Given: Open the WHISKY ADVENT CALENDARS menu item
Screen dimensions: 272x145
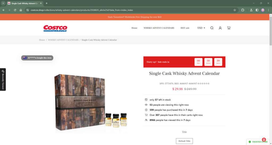Looking at the screenshot, I should pyautogui.click(x=159, y=28).
